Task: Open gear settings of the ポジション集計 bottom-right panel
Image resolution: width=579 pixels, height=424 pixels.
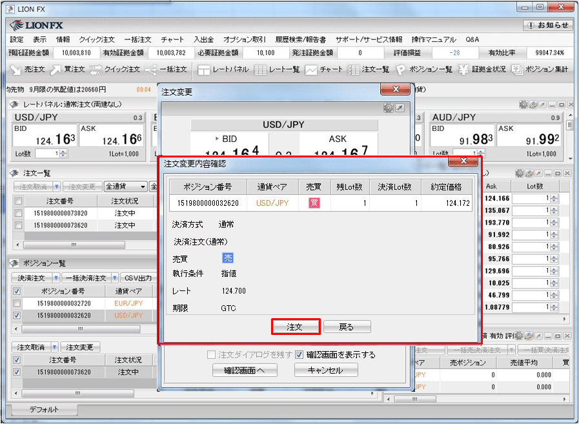Action: (x=519, y=336)
